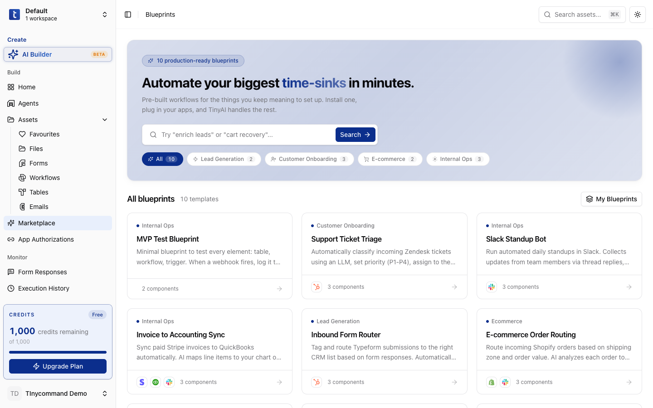Image resolution: width=653 pixels, height=408 pixels.
Task: Click the HubSpot icon on Inbound Form Router
Action: (317, 382)
